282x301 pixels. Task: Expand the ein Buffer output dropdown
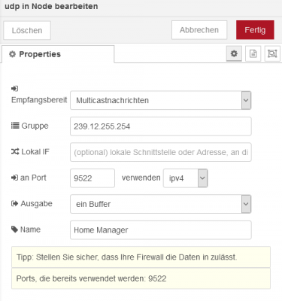pyautogui.click(x=161, y=204)
